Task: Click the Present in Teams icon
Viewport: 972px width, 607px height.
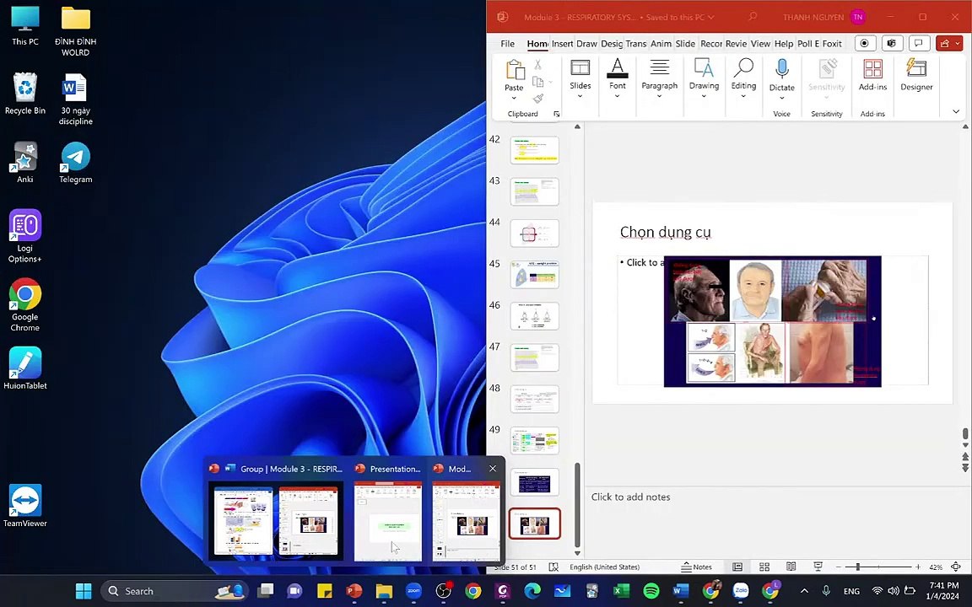Action: [x=891, y=43]
